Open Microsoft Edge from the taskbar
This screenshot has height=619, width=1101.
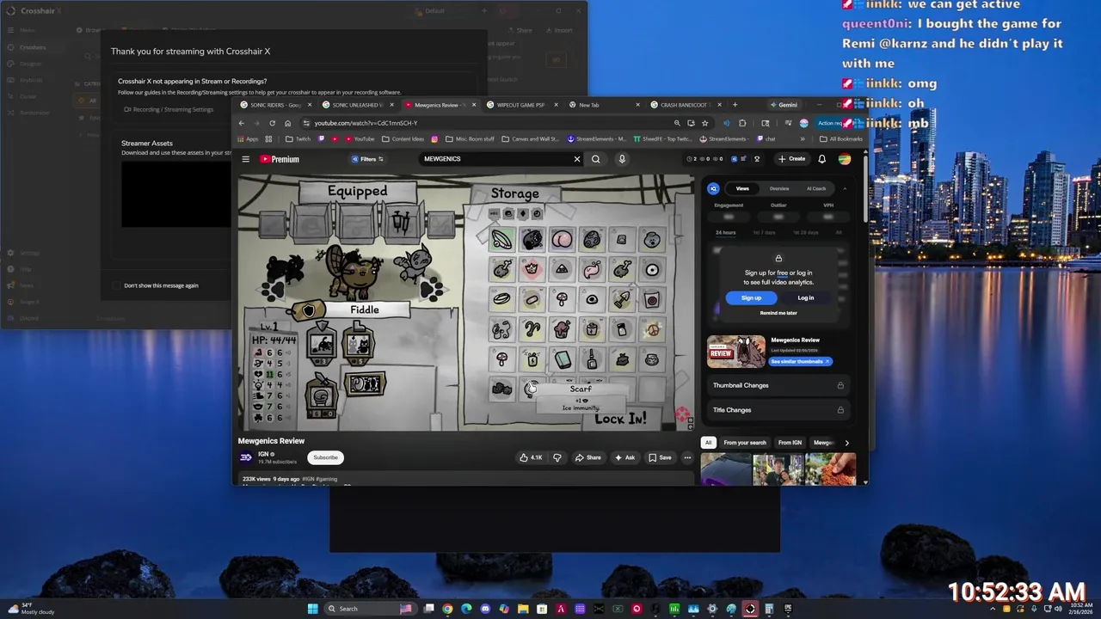click(466, 609)
